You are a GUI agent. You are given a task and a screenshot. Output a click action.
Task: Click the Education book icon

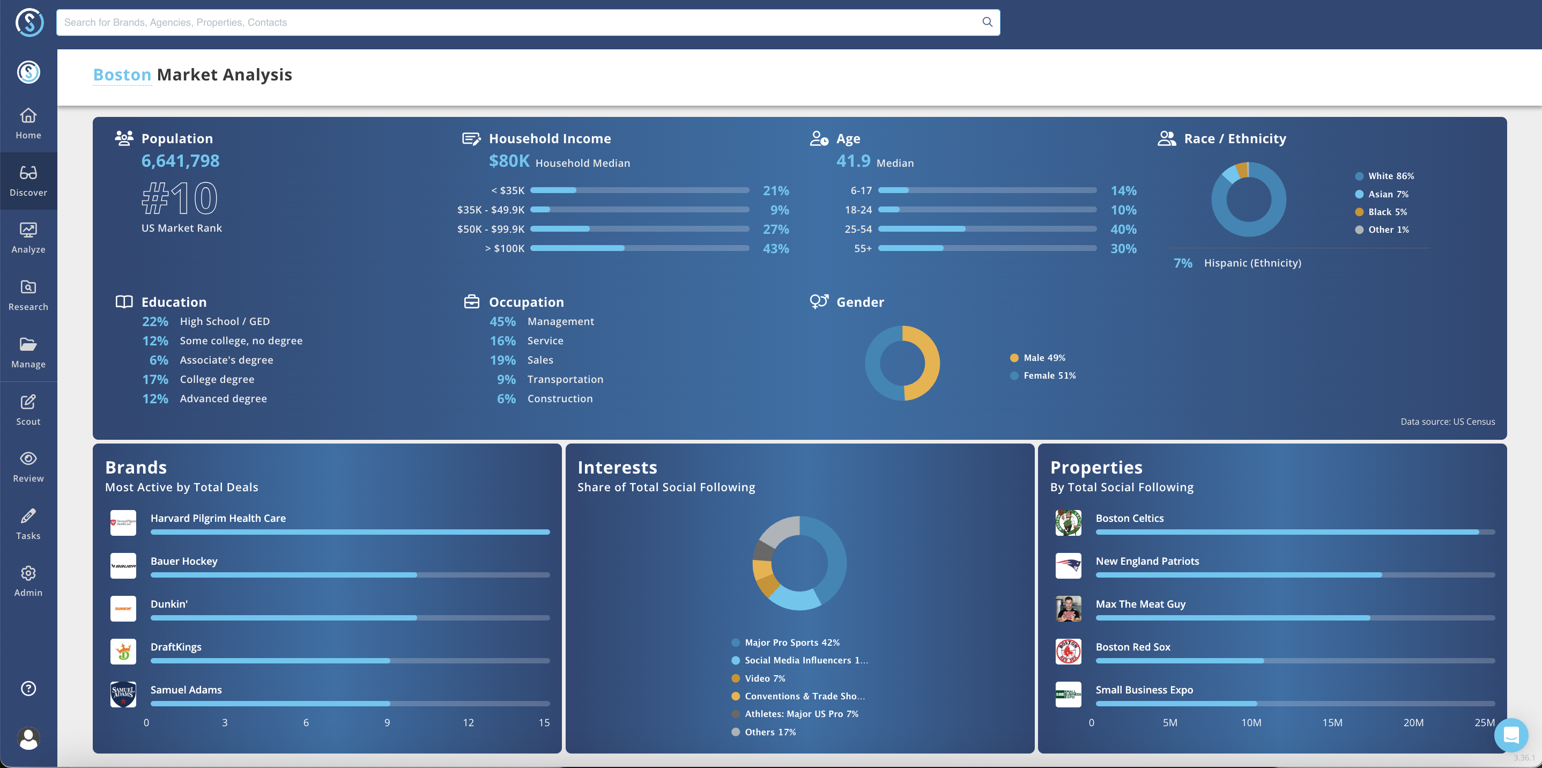click(124, 302)
